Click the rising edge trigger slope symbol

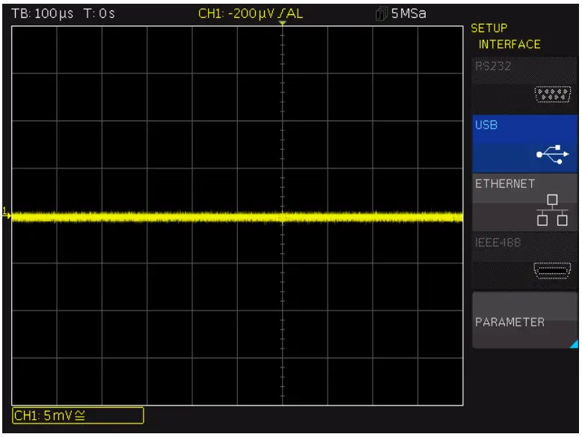pos(281,13)
